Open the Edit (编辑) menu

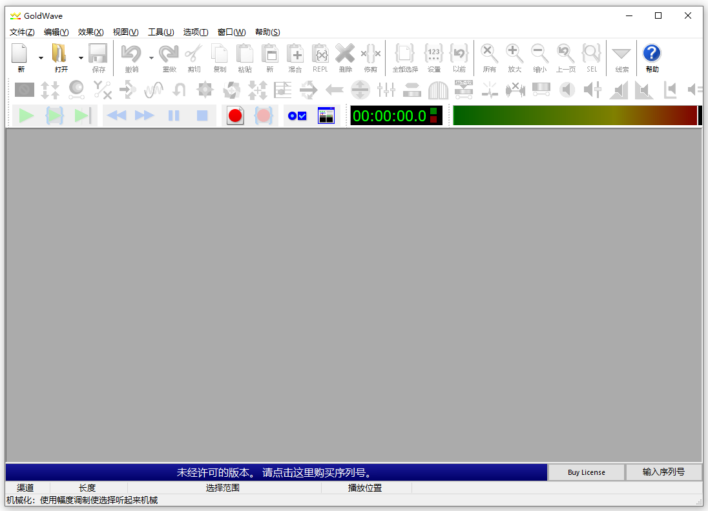pos(56,32)
